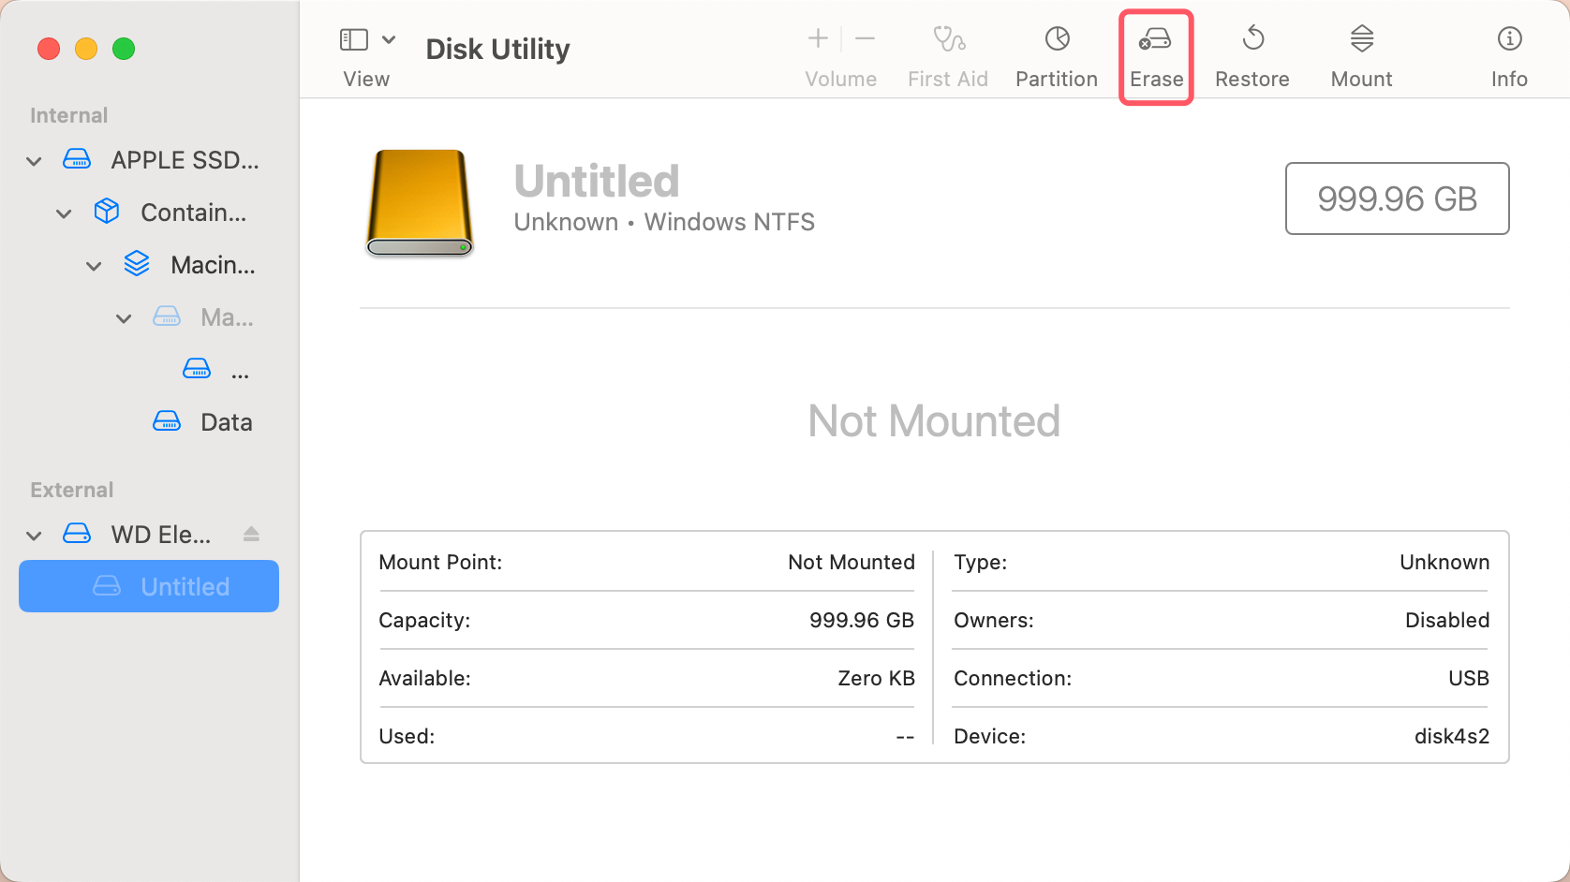The image size is (1570, 882).
Task: Eject the WD Elements external drive
Action: click(x=251, y=534)
